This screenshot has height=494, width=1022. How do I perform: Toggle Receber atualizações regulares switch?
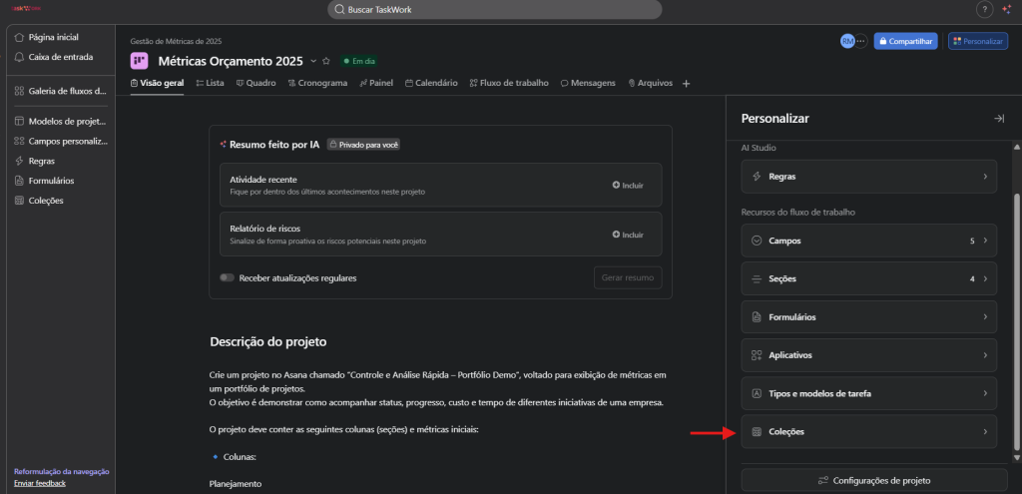point(227,277)
